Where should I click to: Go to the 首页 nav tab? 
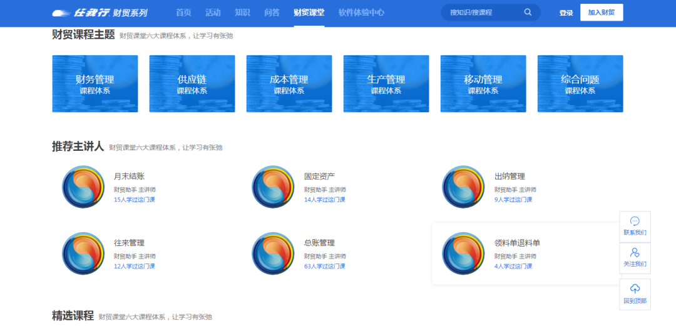click(x=183, y=13)
